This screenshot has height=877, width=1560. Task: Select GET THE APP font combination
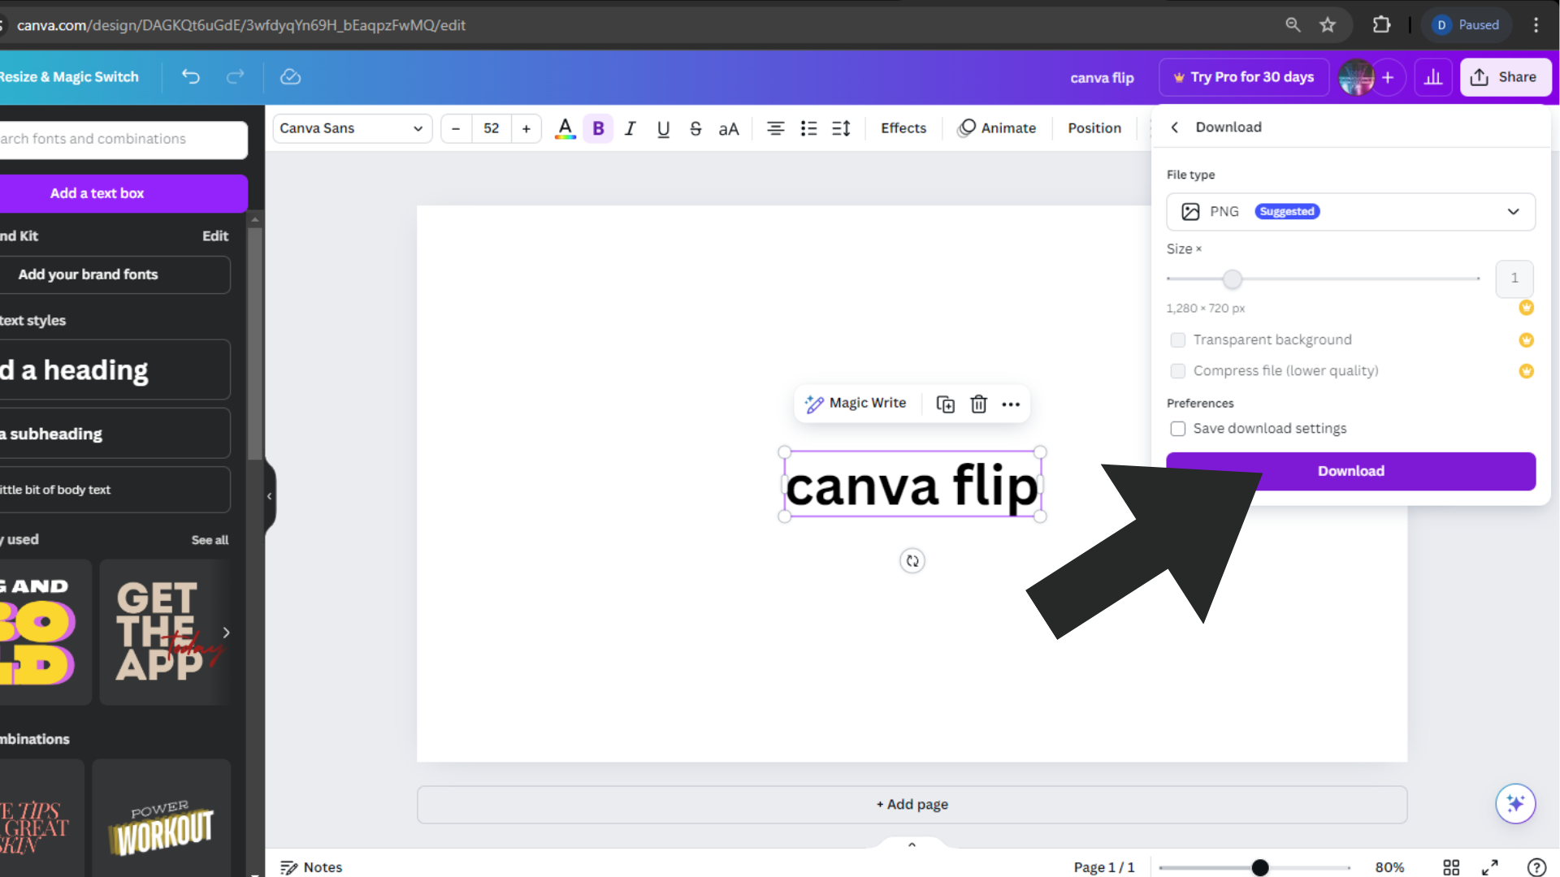click(165, 632)
